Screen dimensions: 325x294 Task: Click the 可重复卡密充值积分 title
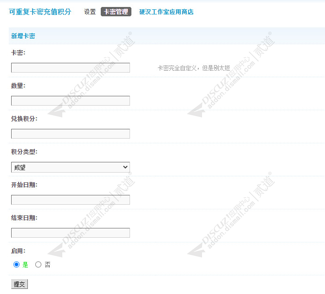click(40, 12)
